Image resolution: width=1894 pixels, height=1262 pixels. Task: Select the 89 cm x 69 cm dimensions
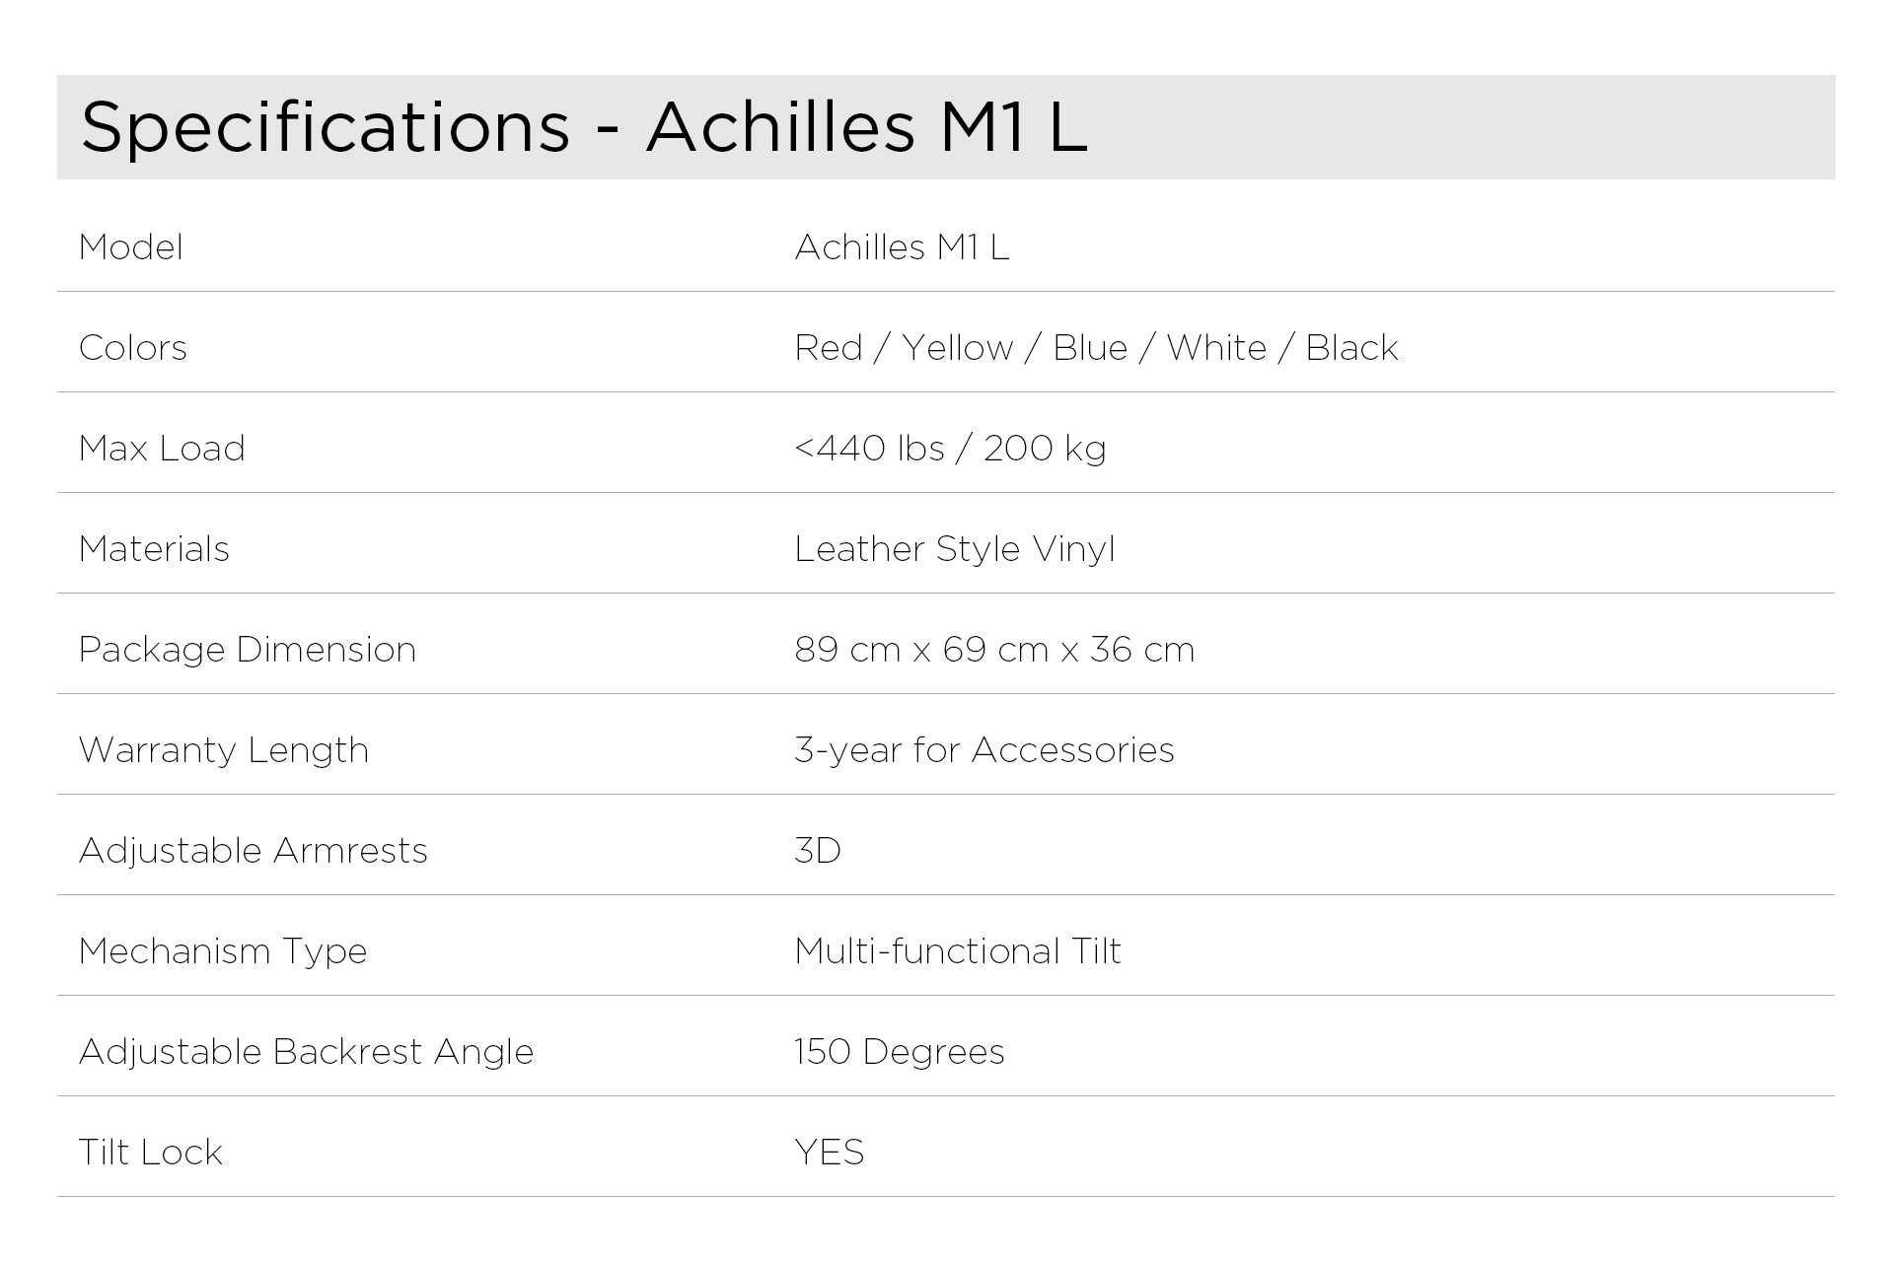pyautogui.click(x=994, y=650)
